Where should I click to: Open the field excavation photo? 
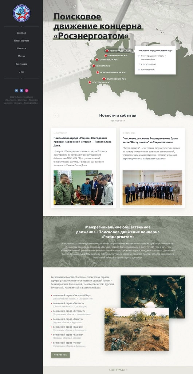(x=137, y=329)
